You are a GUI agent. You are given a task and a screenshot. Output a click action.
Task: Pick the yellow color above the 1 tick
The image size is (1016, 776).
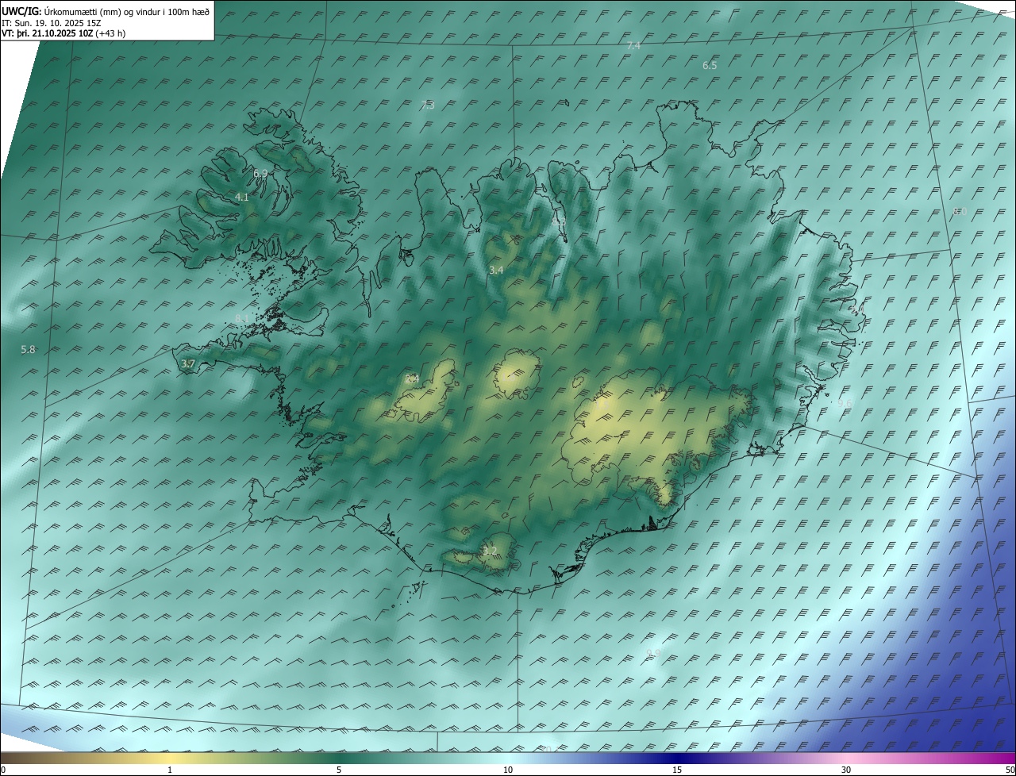tap(170, 757)
